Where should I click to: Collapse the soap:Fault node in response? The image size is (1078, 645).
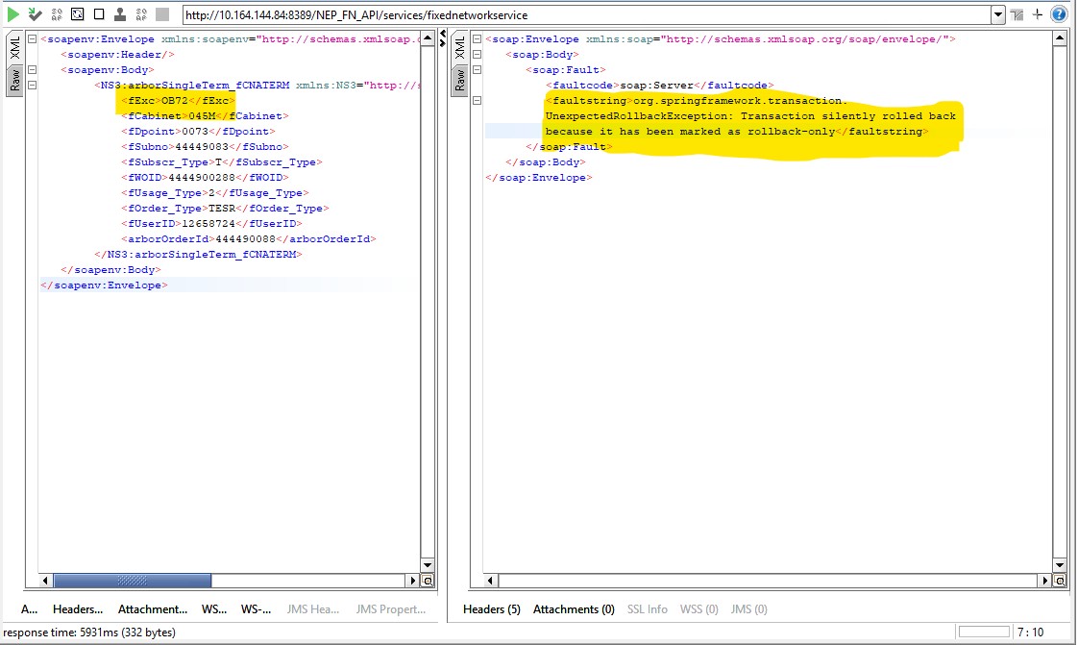coord(478,70)
